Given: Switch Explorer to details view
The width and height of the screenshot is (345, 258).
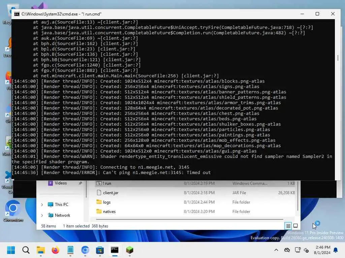Looking at the screenshot, I should (288, 226).
